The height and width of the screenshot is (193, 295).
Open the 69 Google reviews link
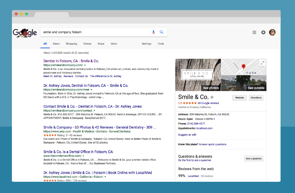pyautogui.click(x=208, y=103)
